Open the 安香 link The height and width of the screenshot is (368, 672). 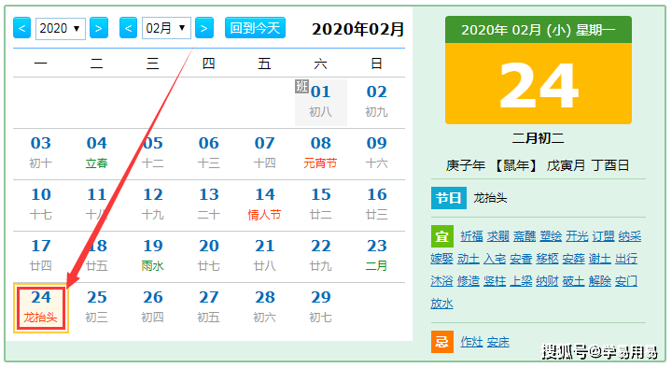tap(521, 259)
